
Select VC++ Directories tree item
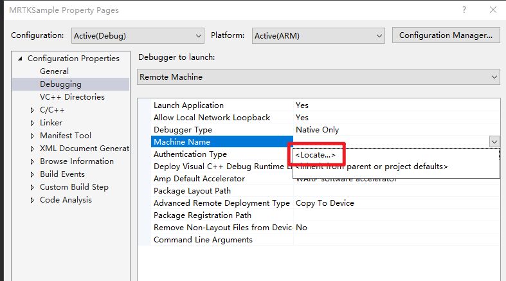click(x=72, y=97)
